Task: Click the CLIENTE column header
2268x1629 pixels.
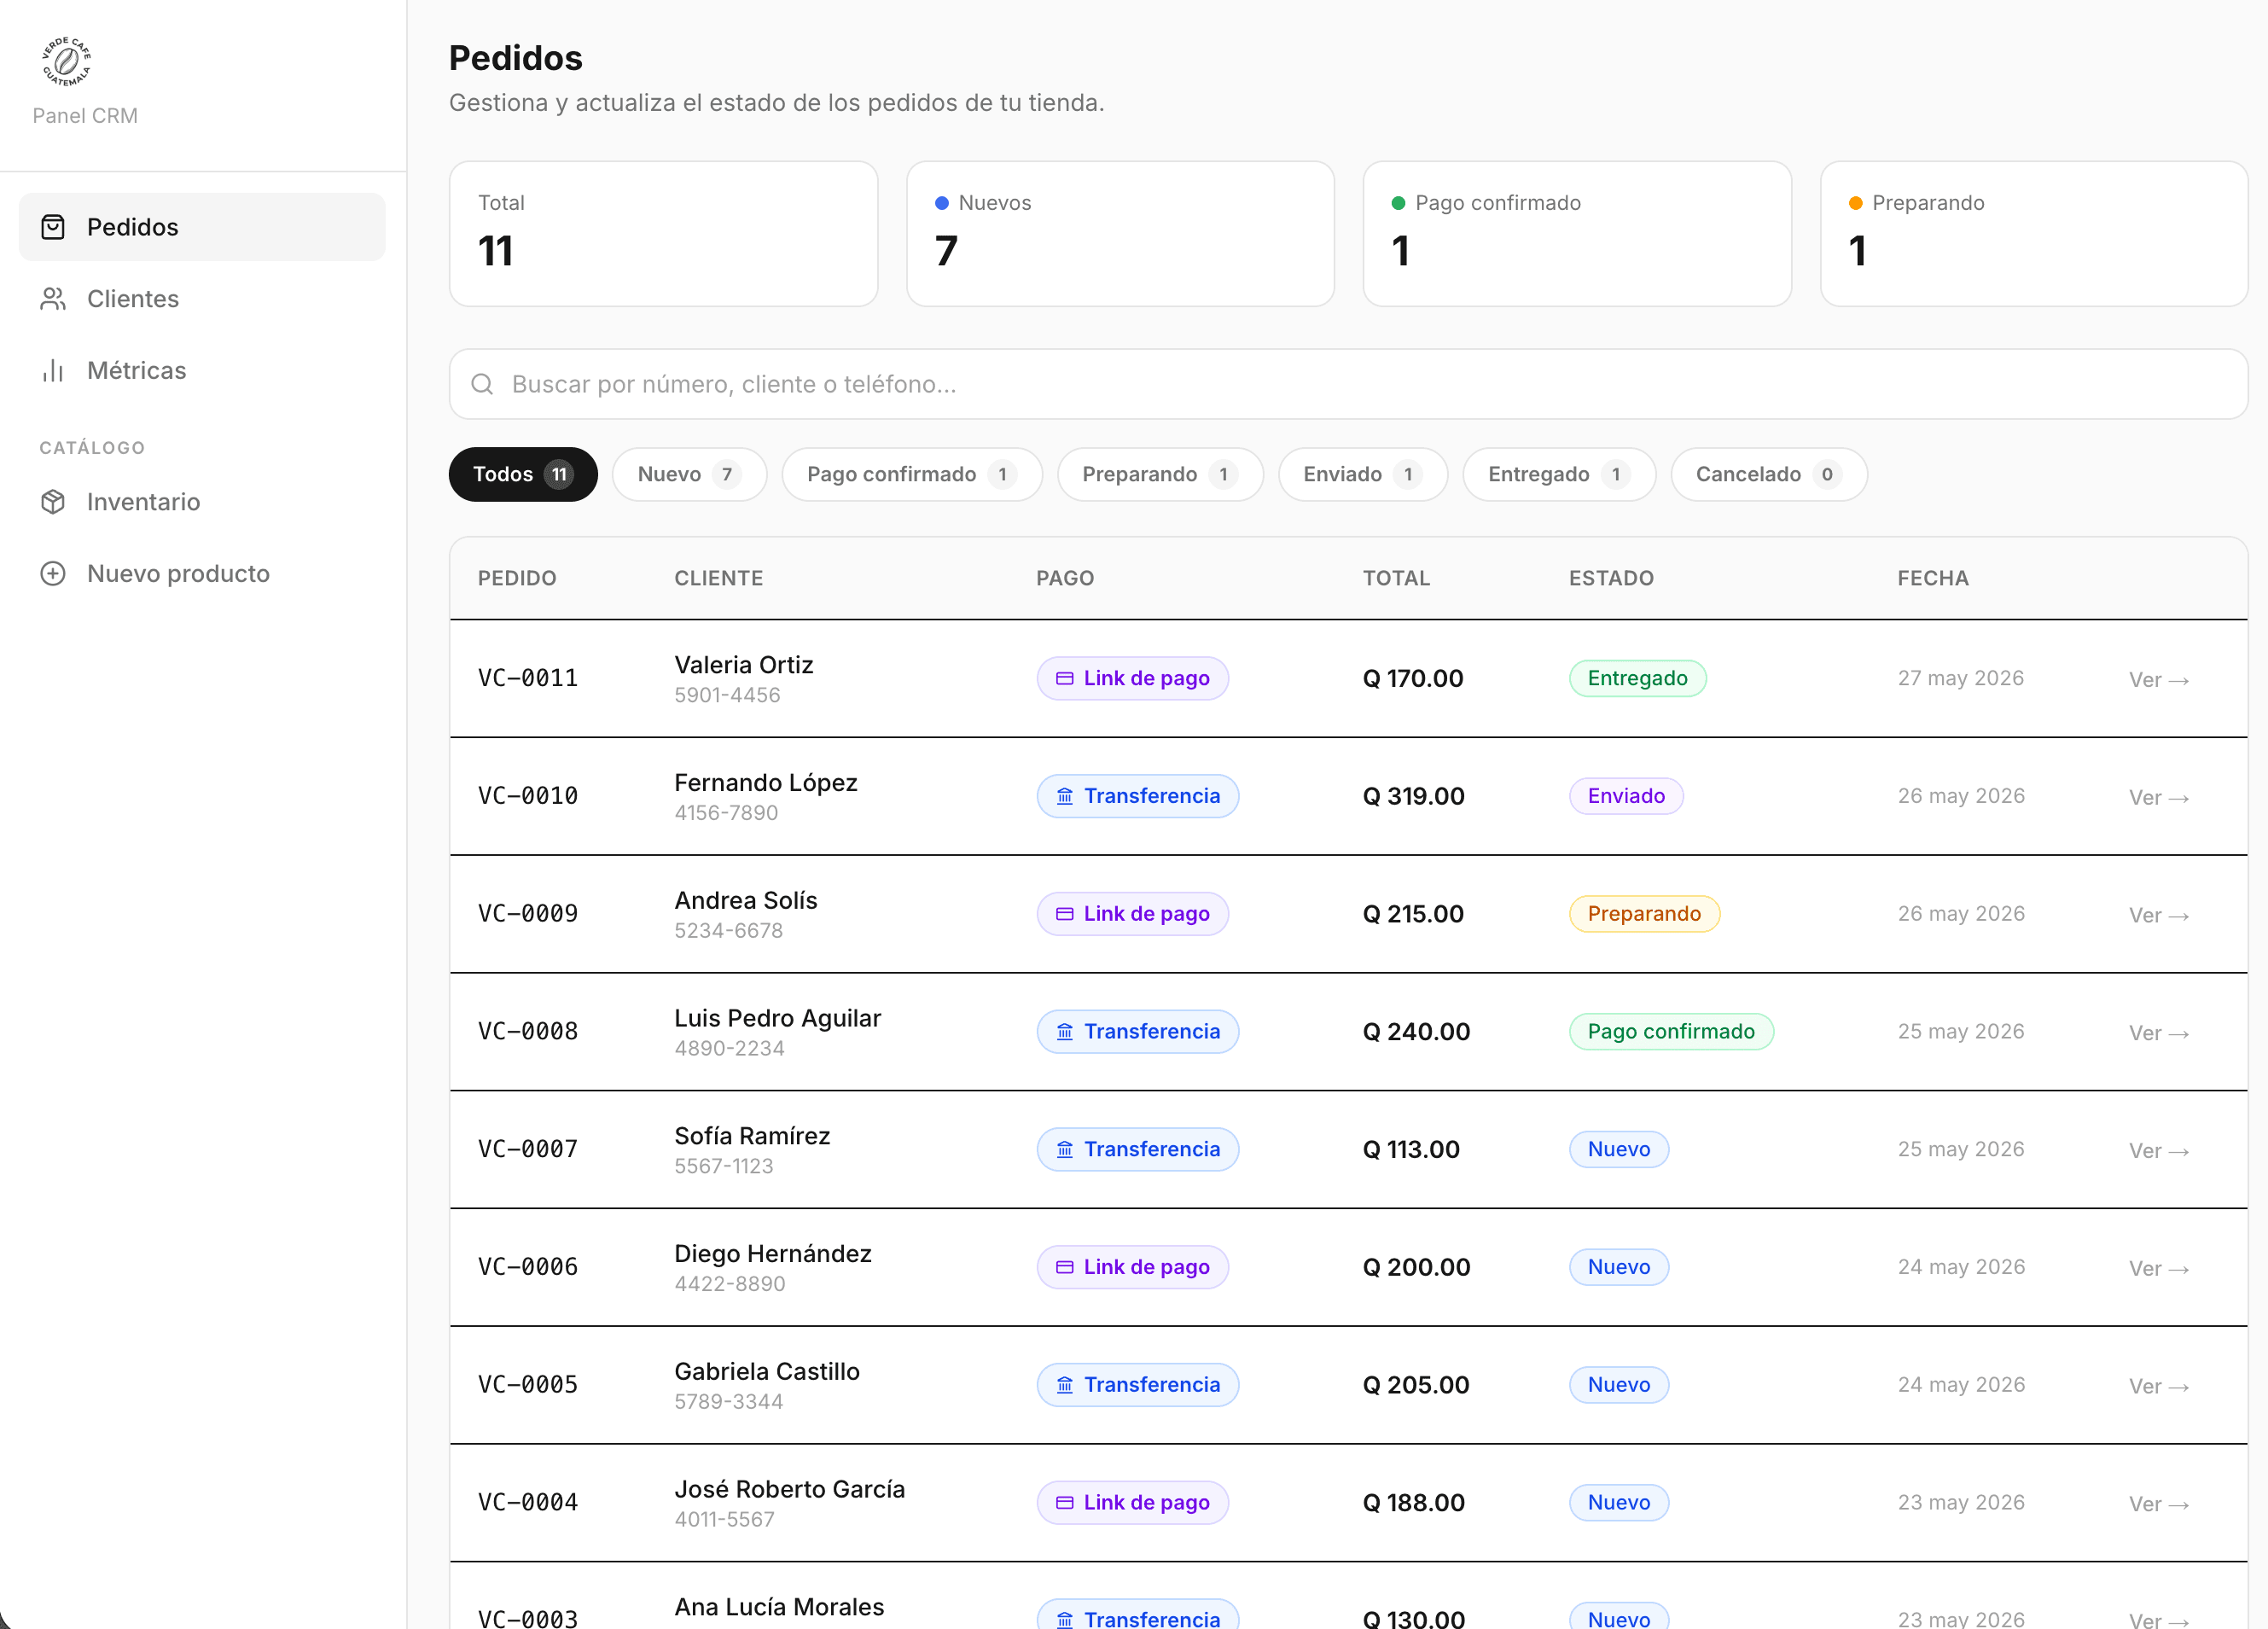Action: 718,578
